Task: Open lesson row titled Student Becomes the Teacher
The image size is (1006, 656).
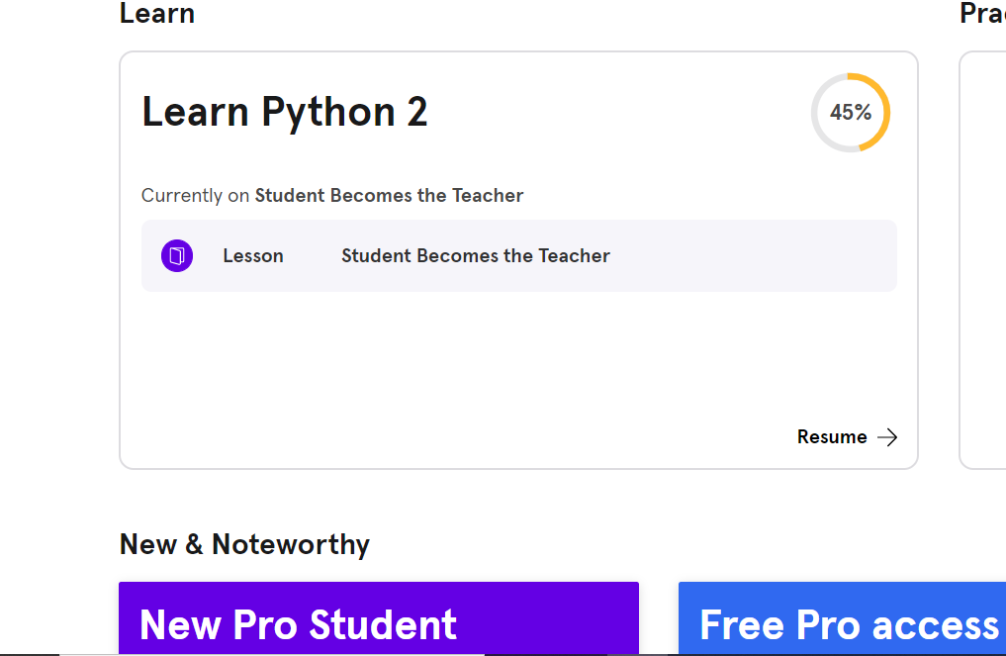Action: point(519,255)
